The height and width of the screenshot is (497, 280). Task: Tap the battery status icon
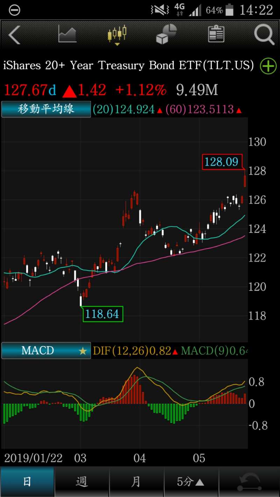point(230,10)
